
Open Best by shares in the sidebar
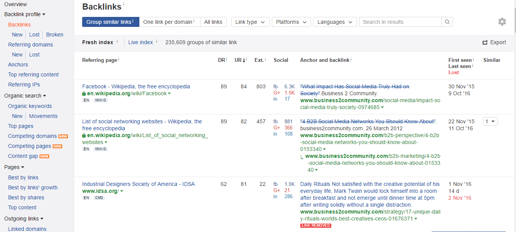pos(26,197)
